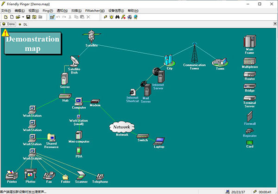Click the Shared Resource folder icon
Screen dimensions: 278x194
click(x=51, y=137)
